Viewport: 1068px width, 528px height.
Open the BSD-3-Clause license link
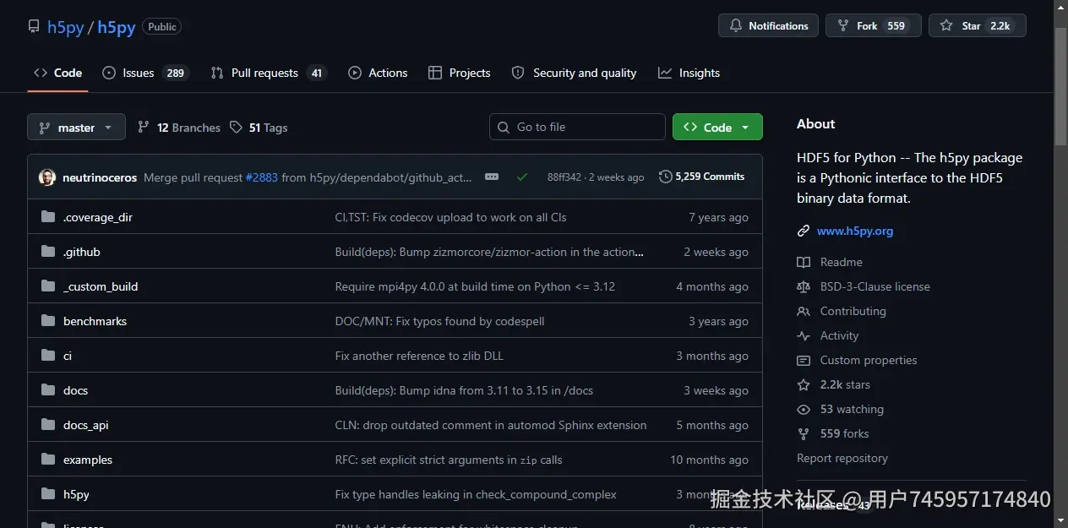(x=875, y=286)
